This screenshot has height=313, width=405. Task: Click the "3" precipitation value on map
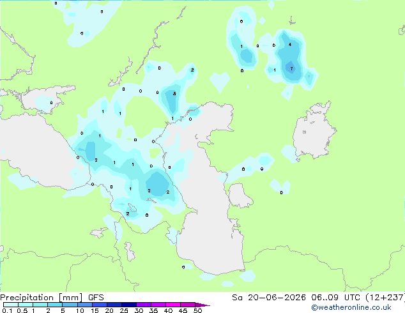174,93
